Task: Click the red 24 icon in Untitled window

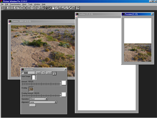Action: pos(76,16)
